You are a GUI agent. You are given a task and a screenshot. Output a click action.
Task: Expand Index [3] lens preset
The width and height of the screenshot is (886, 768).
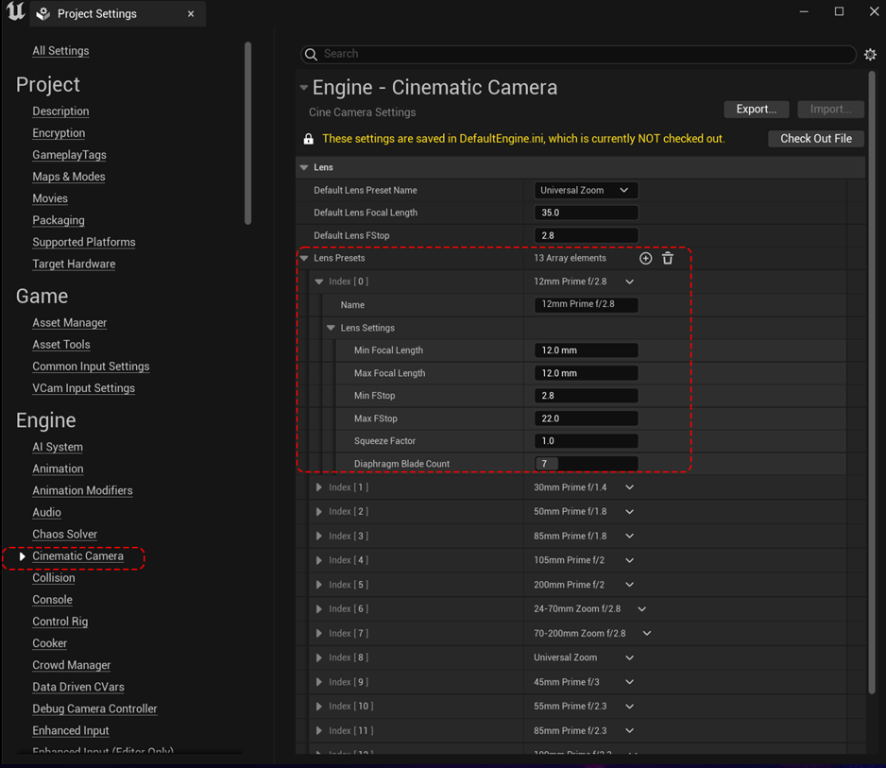tap(319, 536)
